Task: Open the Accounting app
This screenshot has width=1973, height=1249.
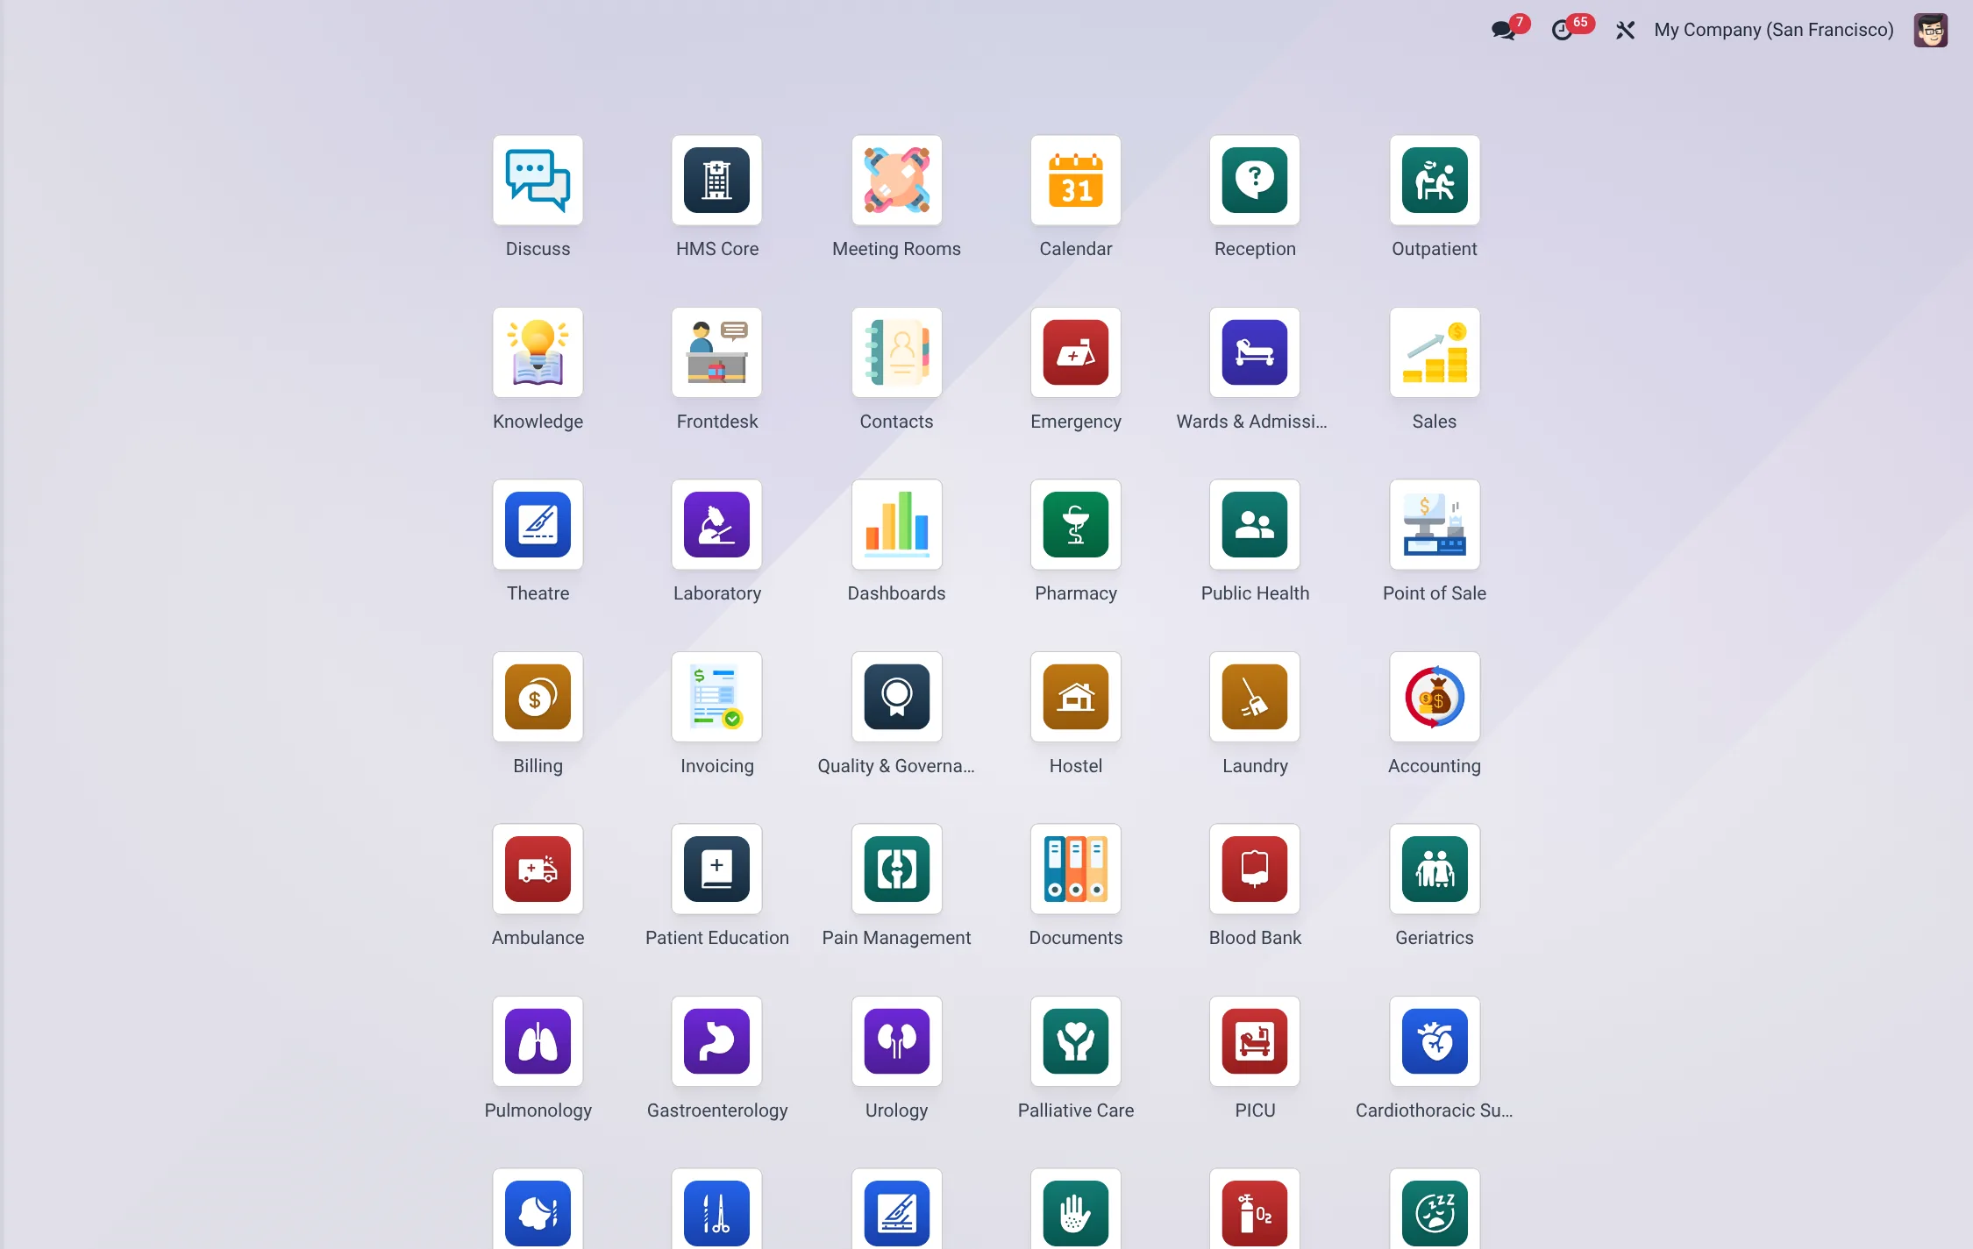Action: [x=1435, y=697]
